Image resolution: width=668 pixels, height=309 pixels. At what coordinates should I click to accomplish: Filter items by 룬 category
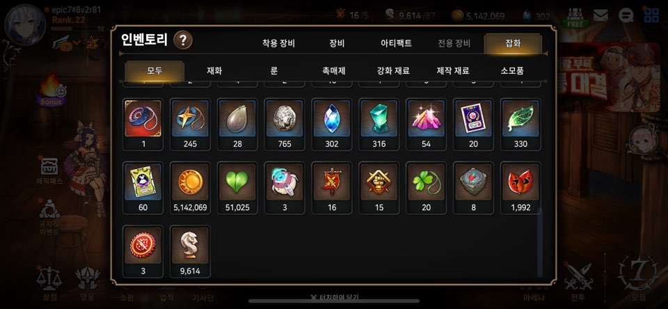274,71
